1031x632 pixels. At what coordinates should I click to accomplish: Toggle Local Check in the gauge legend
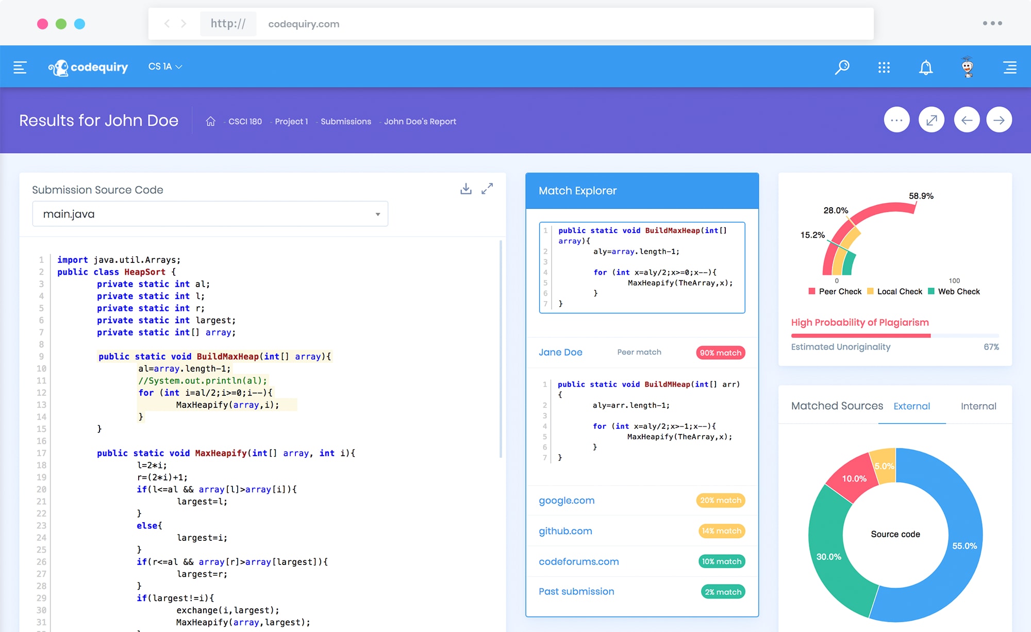[x=895, y=291]
